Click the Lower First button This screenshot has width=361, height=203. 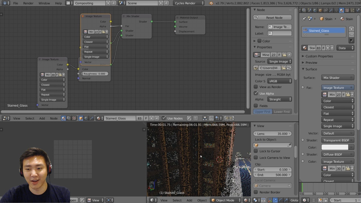(281, 112)
